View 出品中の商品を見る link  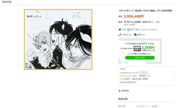tap(128, 82)
